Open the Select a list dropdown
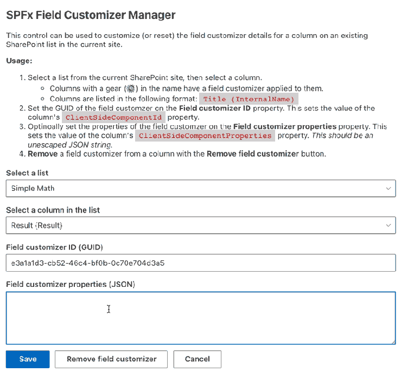The height and width of the screenshot is (372, 407). (x=201, y=188)
